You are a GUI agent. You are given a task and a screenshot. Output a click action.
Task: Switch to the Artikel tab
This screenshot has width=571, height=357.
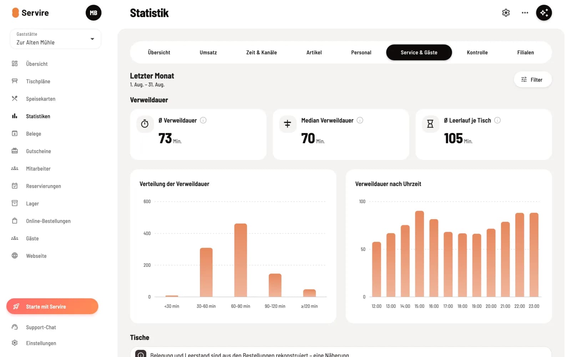pyautogui.click(x=314, y=52)
